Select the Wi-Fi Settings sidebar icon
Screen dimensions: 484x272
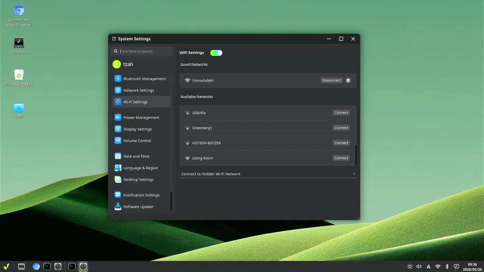118,102
